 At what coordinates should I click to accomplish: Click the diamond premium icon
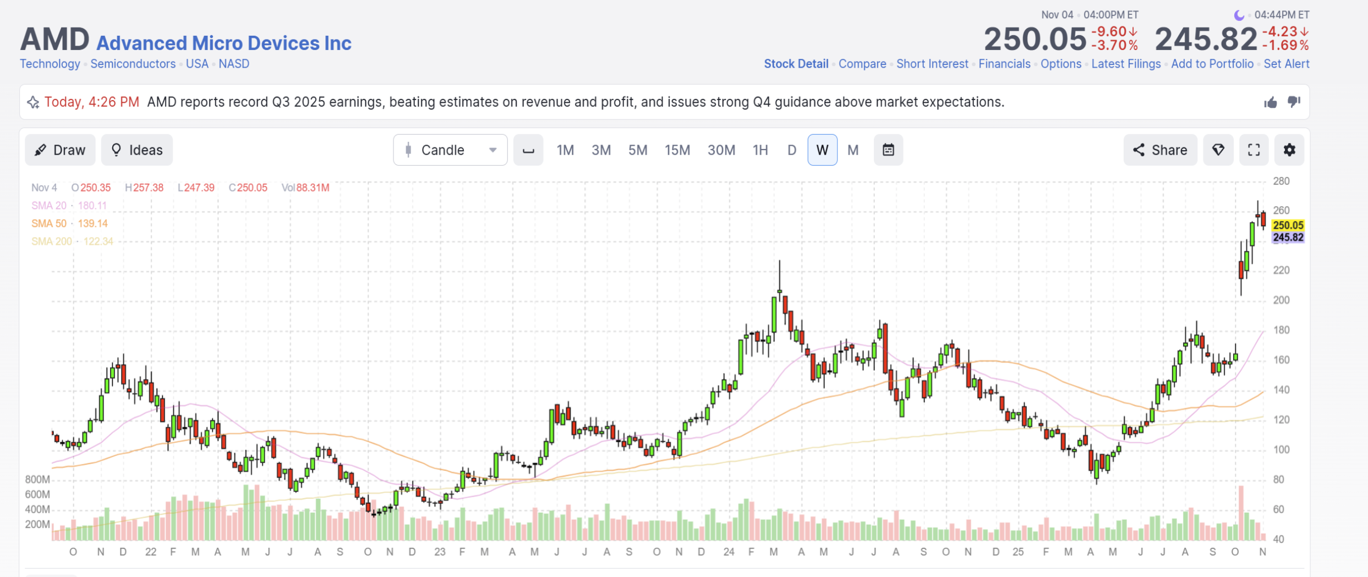click(1218, 150)
